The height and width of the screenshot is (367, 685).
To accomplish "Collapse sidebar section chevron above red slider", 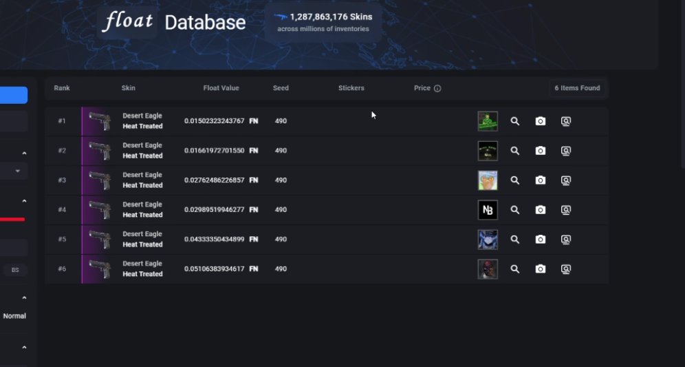I will [24, 201].
